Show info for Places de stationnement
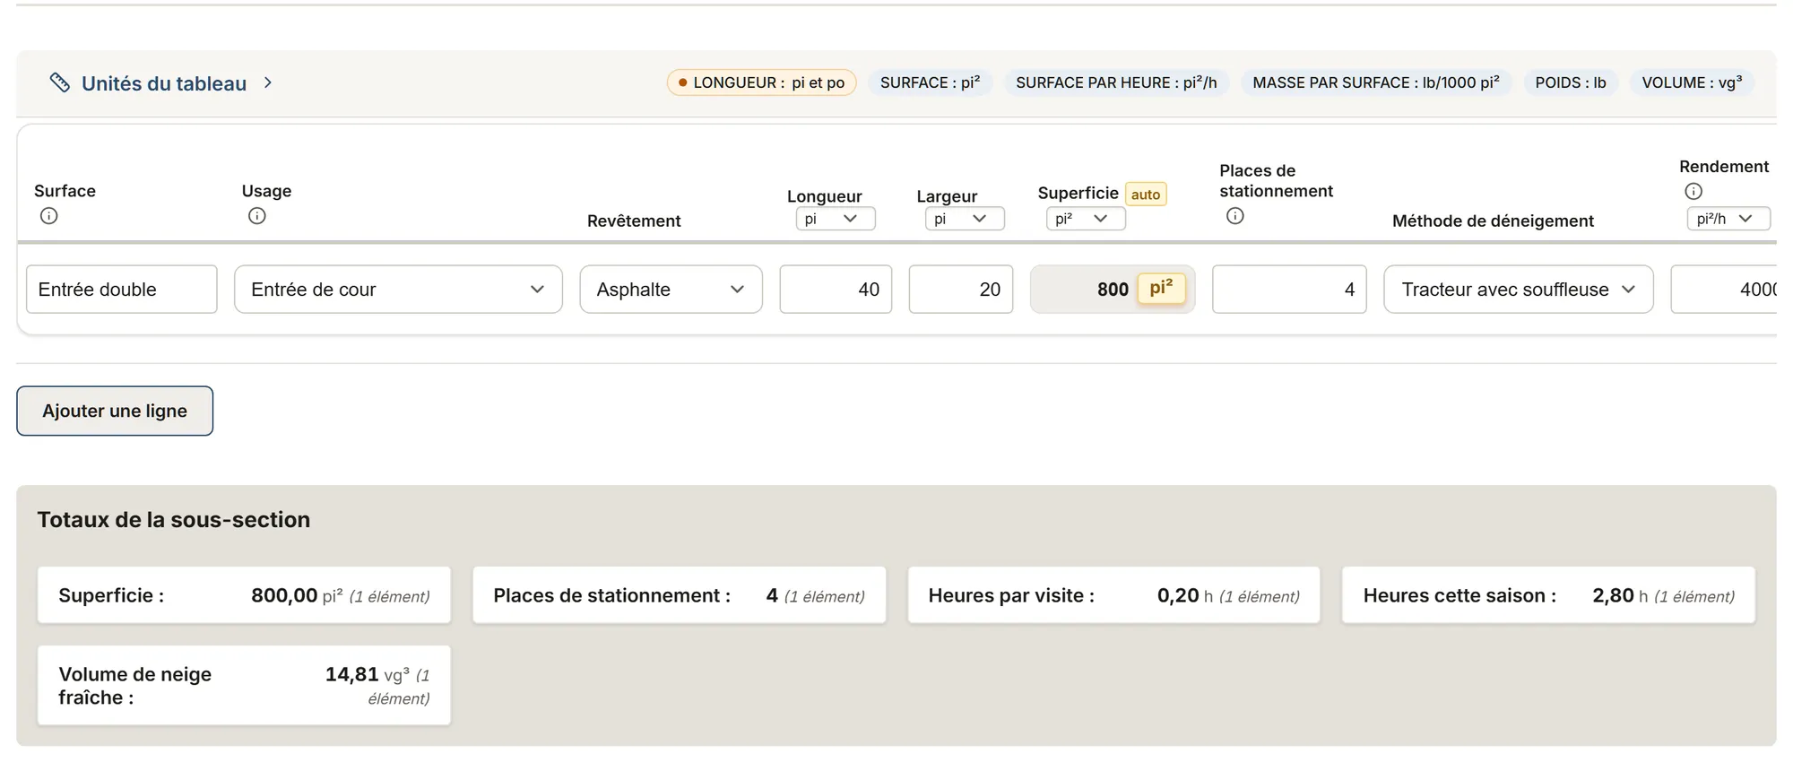 click(1235, 216)
